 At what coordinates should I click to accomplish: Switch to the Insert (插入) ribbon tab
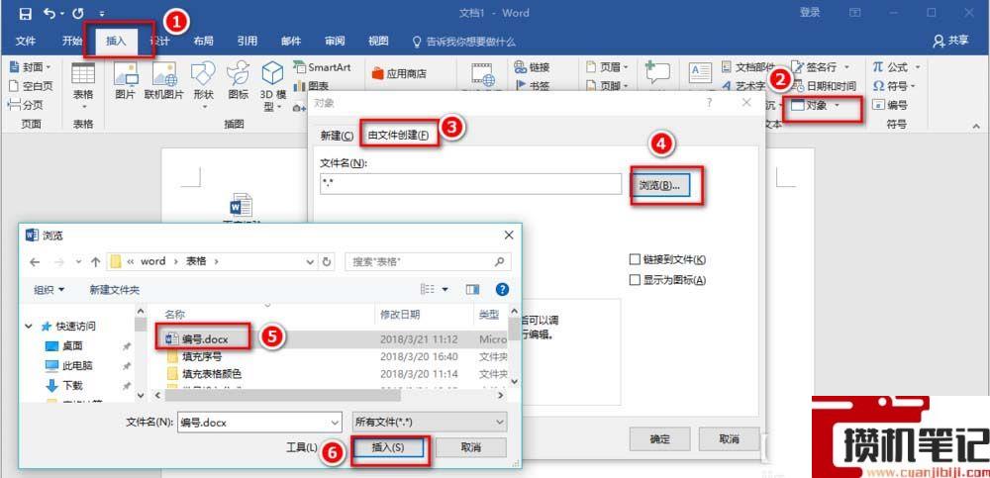tap(116, 41)
